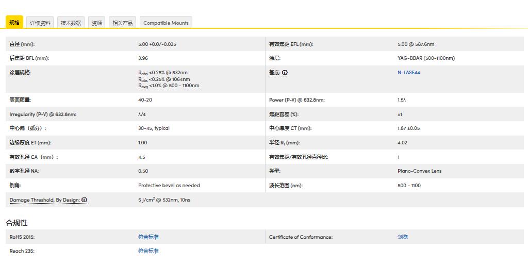This screenshot has height=266, width=528.
Task: Select the 规格 tab
Action: (14, 23)
